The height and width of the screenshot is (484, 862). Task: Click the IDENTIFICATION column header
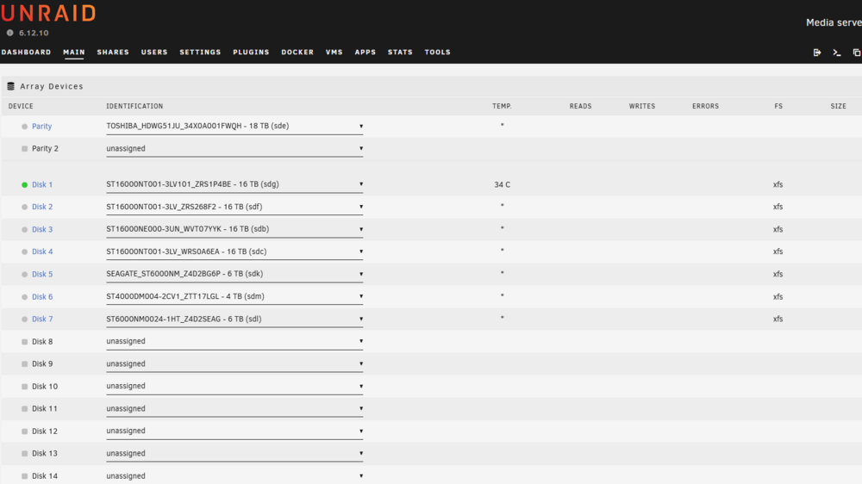click(134, 106)
